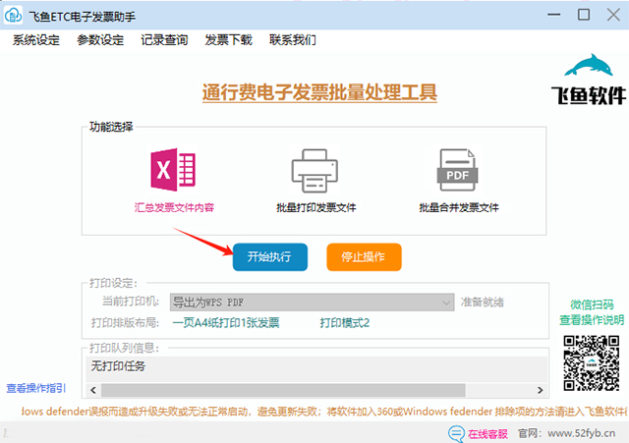Click the 开始执行 button
Viewport: 629px width, 443px height.
tap(270, 257)
